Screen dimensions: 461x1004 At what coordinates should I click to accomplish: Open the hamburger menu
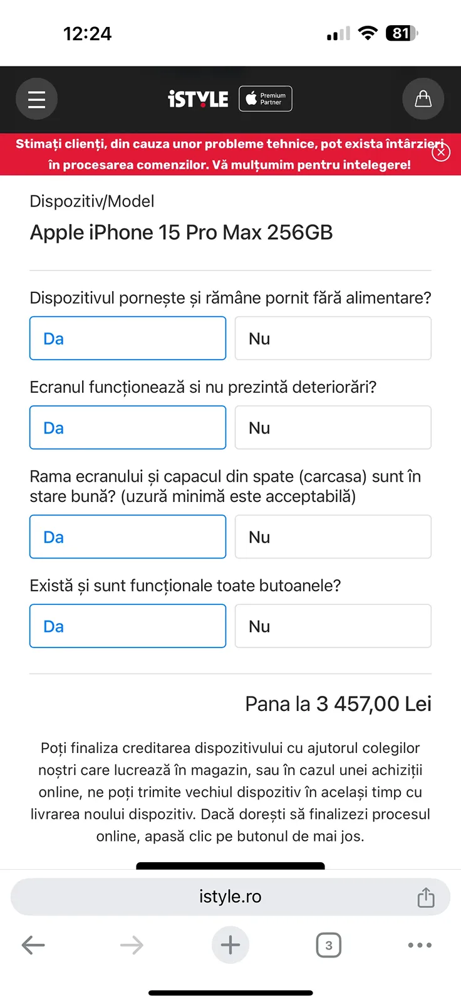(36, 99)
